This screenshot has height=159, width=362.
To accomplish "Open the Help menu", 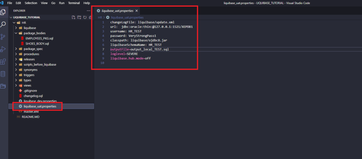I will tap(87, 3).
